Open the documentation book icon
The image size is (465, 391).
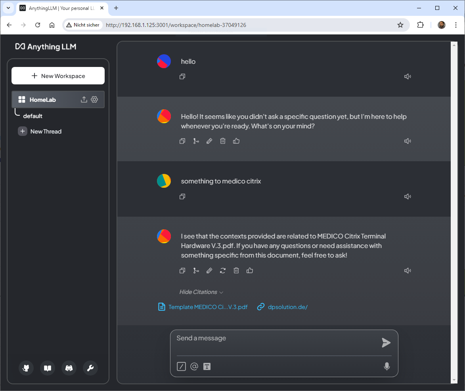coord(48,368)
